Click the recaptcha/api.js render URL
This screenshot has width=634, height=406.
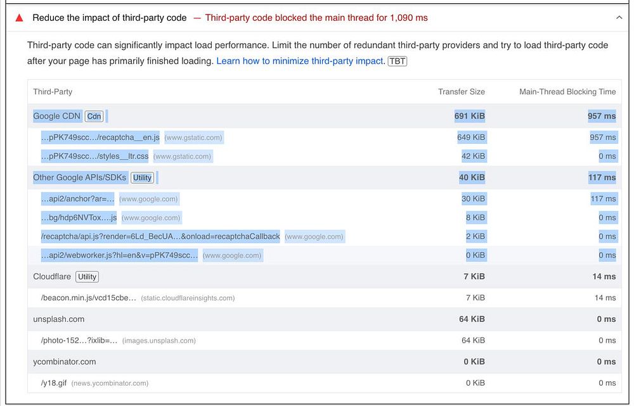[160, 236]
